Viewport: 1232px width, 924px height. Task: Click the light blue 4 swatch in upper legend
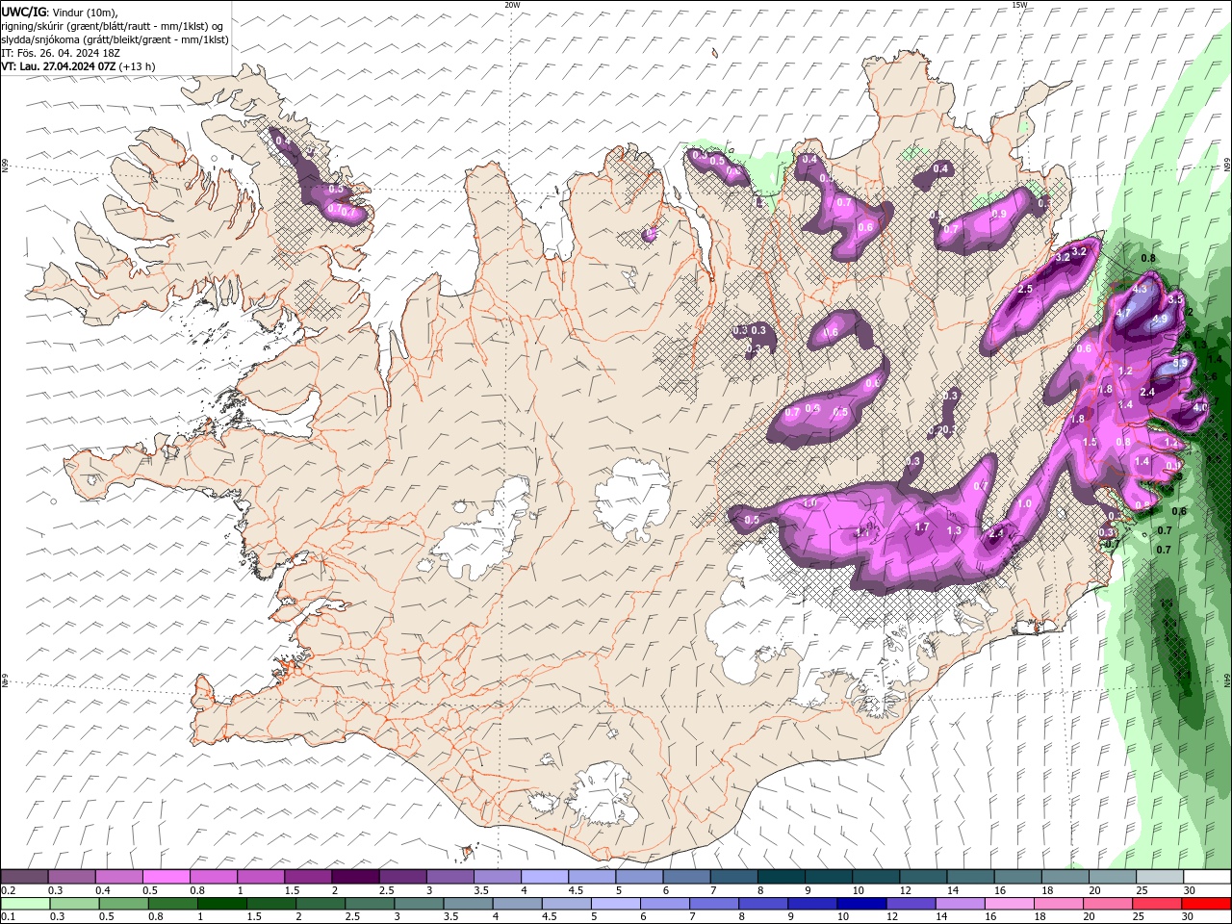pos(544,877)
